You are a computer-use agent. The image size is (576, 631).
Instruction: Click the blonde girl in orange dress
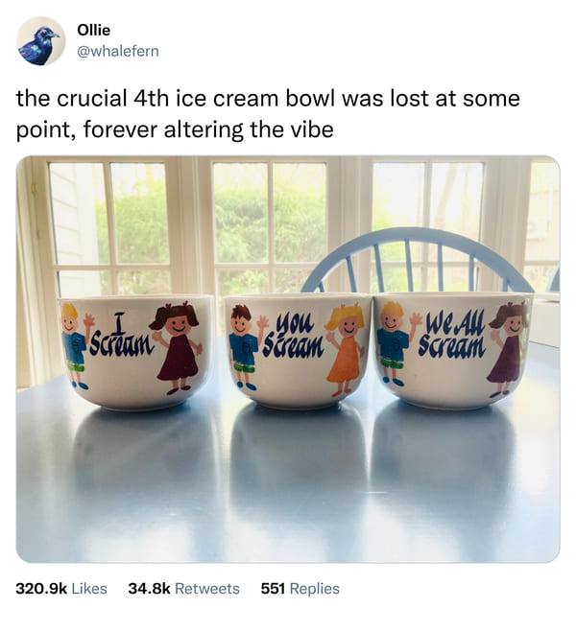[345, 349]
